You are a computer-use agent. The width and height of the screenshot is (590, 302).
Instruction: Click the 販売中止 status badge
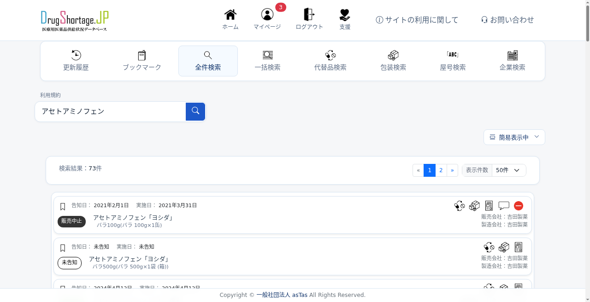pyautogui.click(x=71, y=221)
